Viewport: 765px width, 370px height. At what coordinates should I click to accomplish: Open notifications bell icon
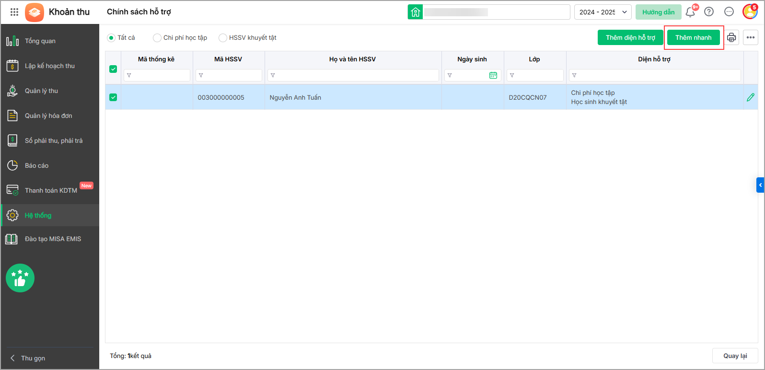click(690, 12)
